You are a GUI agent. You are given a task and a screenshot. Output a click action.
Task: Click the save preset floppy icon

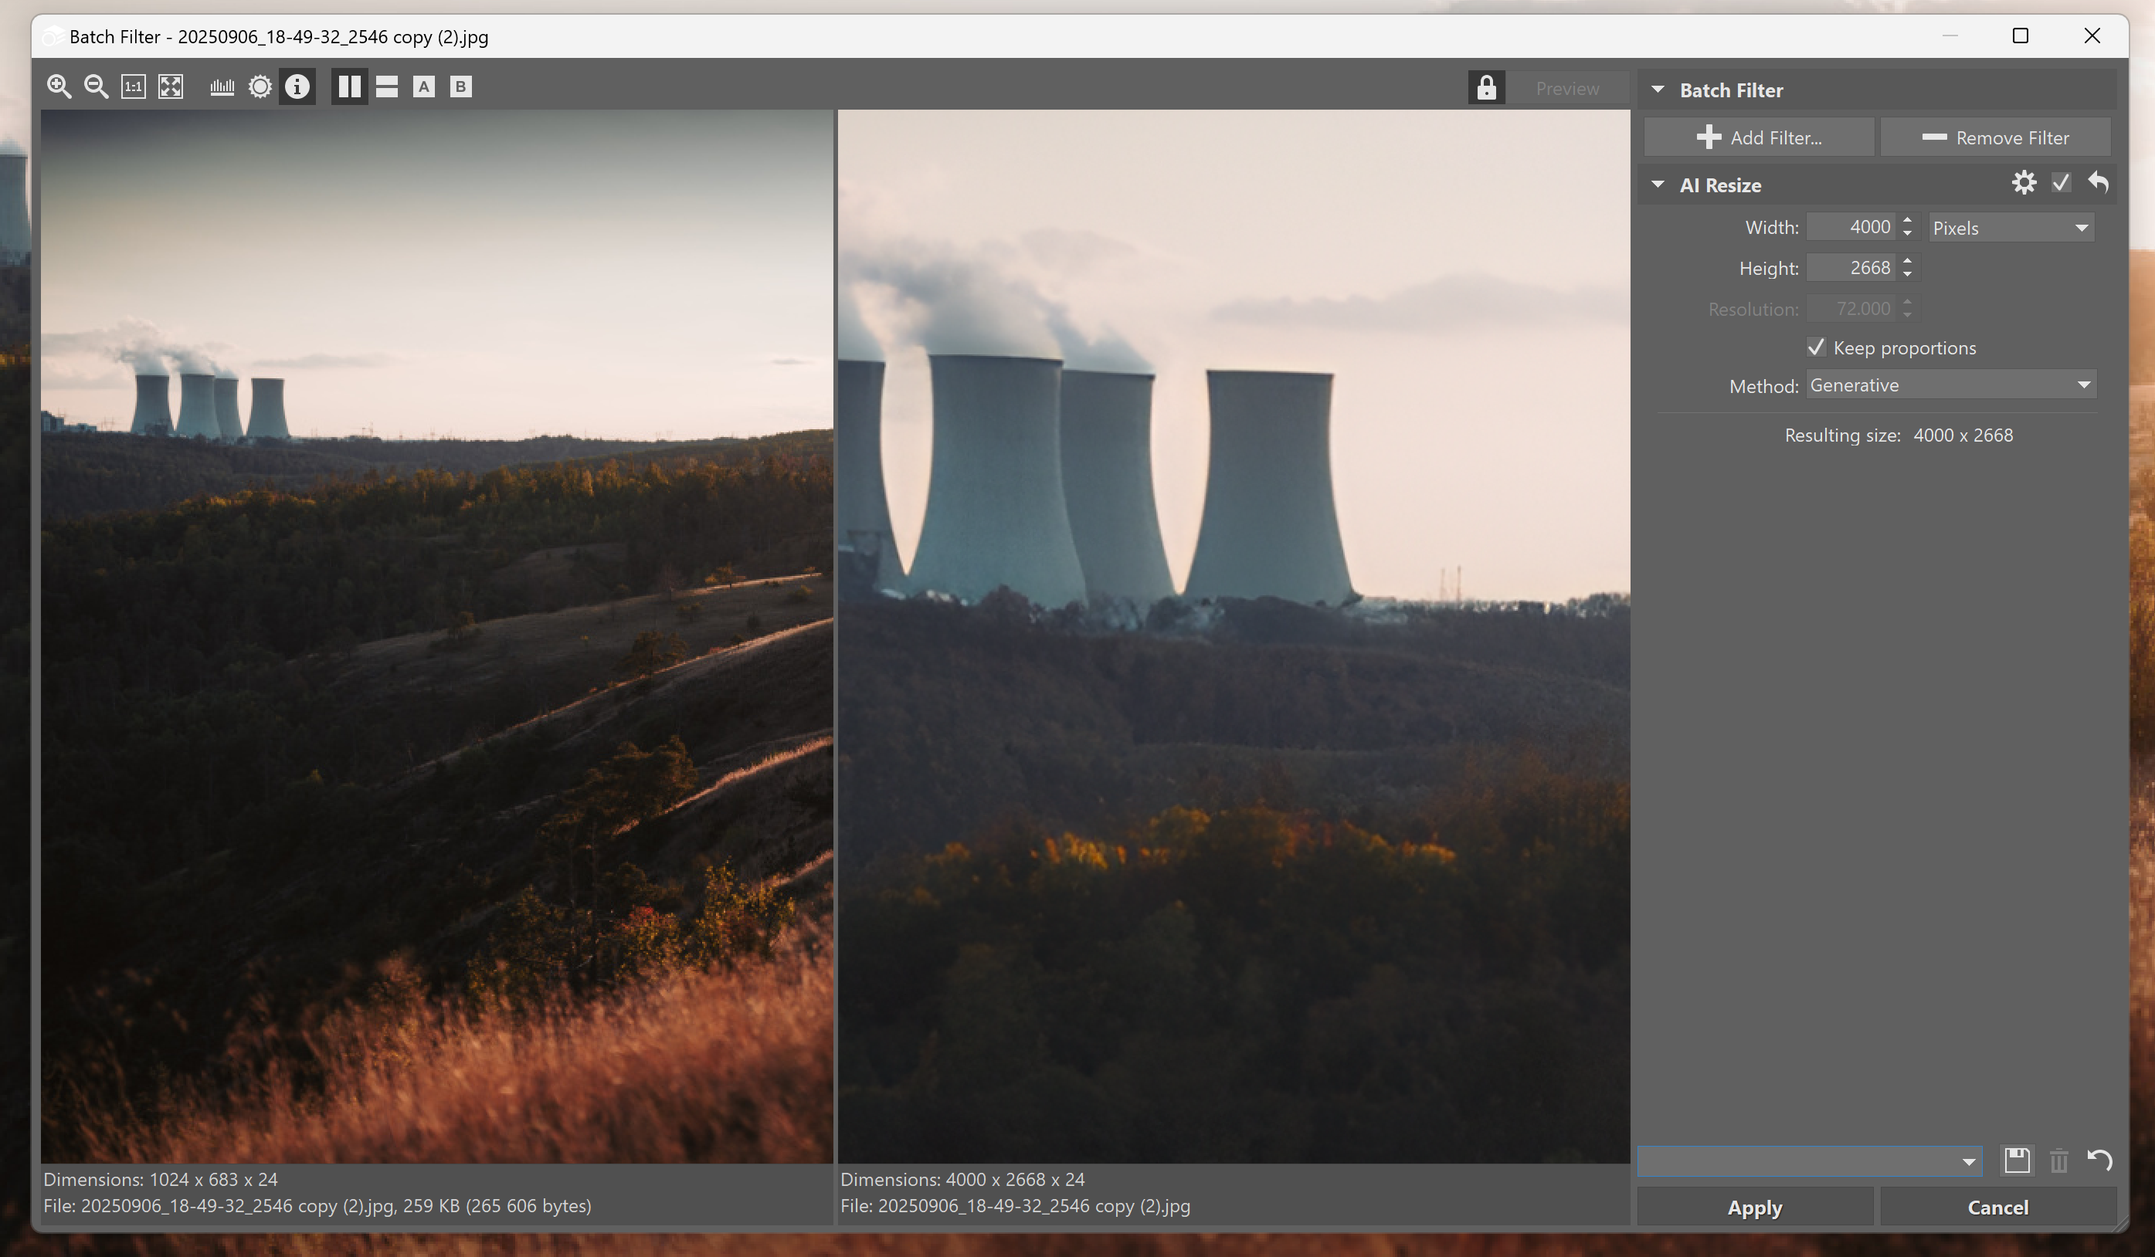click(x=2017, y=1160)
